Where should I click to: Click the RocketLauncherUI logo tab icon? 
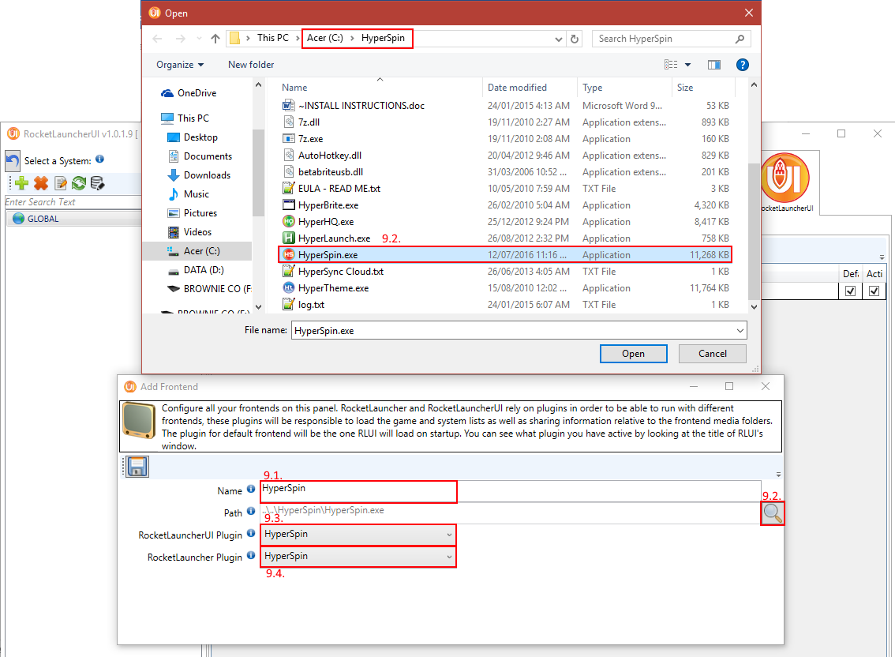tap(785, 178)
